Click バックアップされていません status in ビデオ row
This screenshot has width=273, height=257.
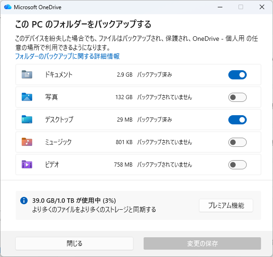164,164
